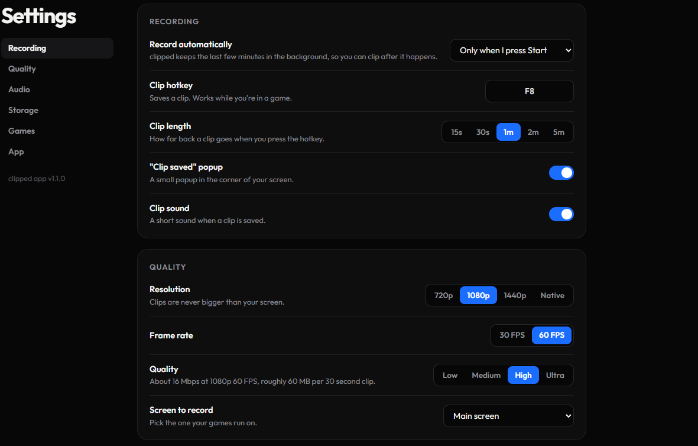Image resolution: width=698 pixels, height=446 pixels.
Task: Select the 30 FPS frame rate
Action: tap(512, 335)
